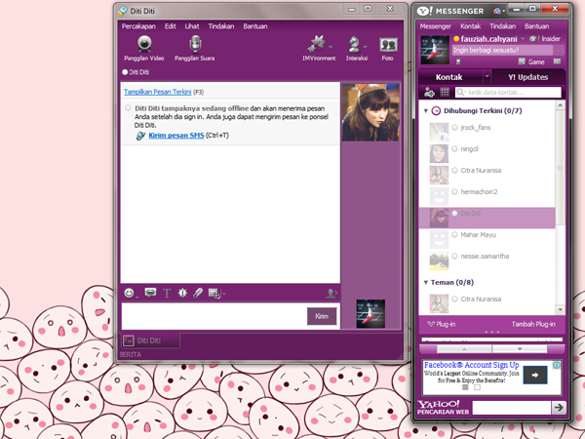Click the plug-in panel down arrow button
Viewport: 585px width, 439px height.
520,349
